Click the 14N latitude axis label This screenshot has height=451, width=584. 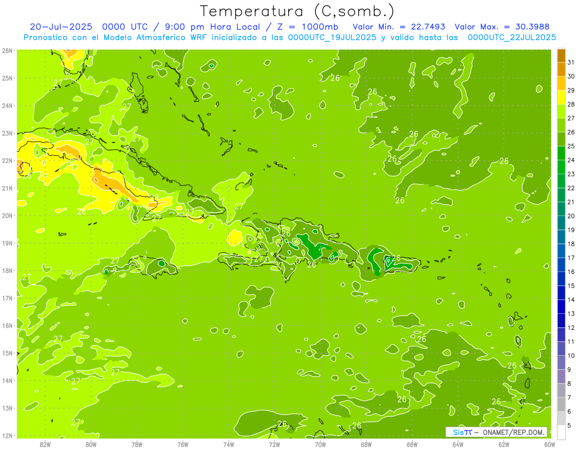click(7, 380)
